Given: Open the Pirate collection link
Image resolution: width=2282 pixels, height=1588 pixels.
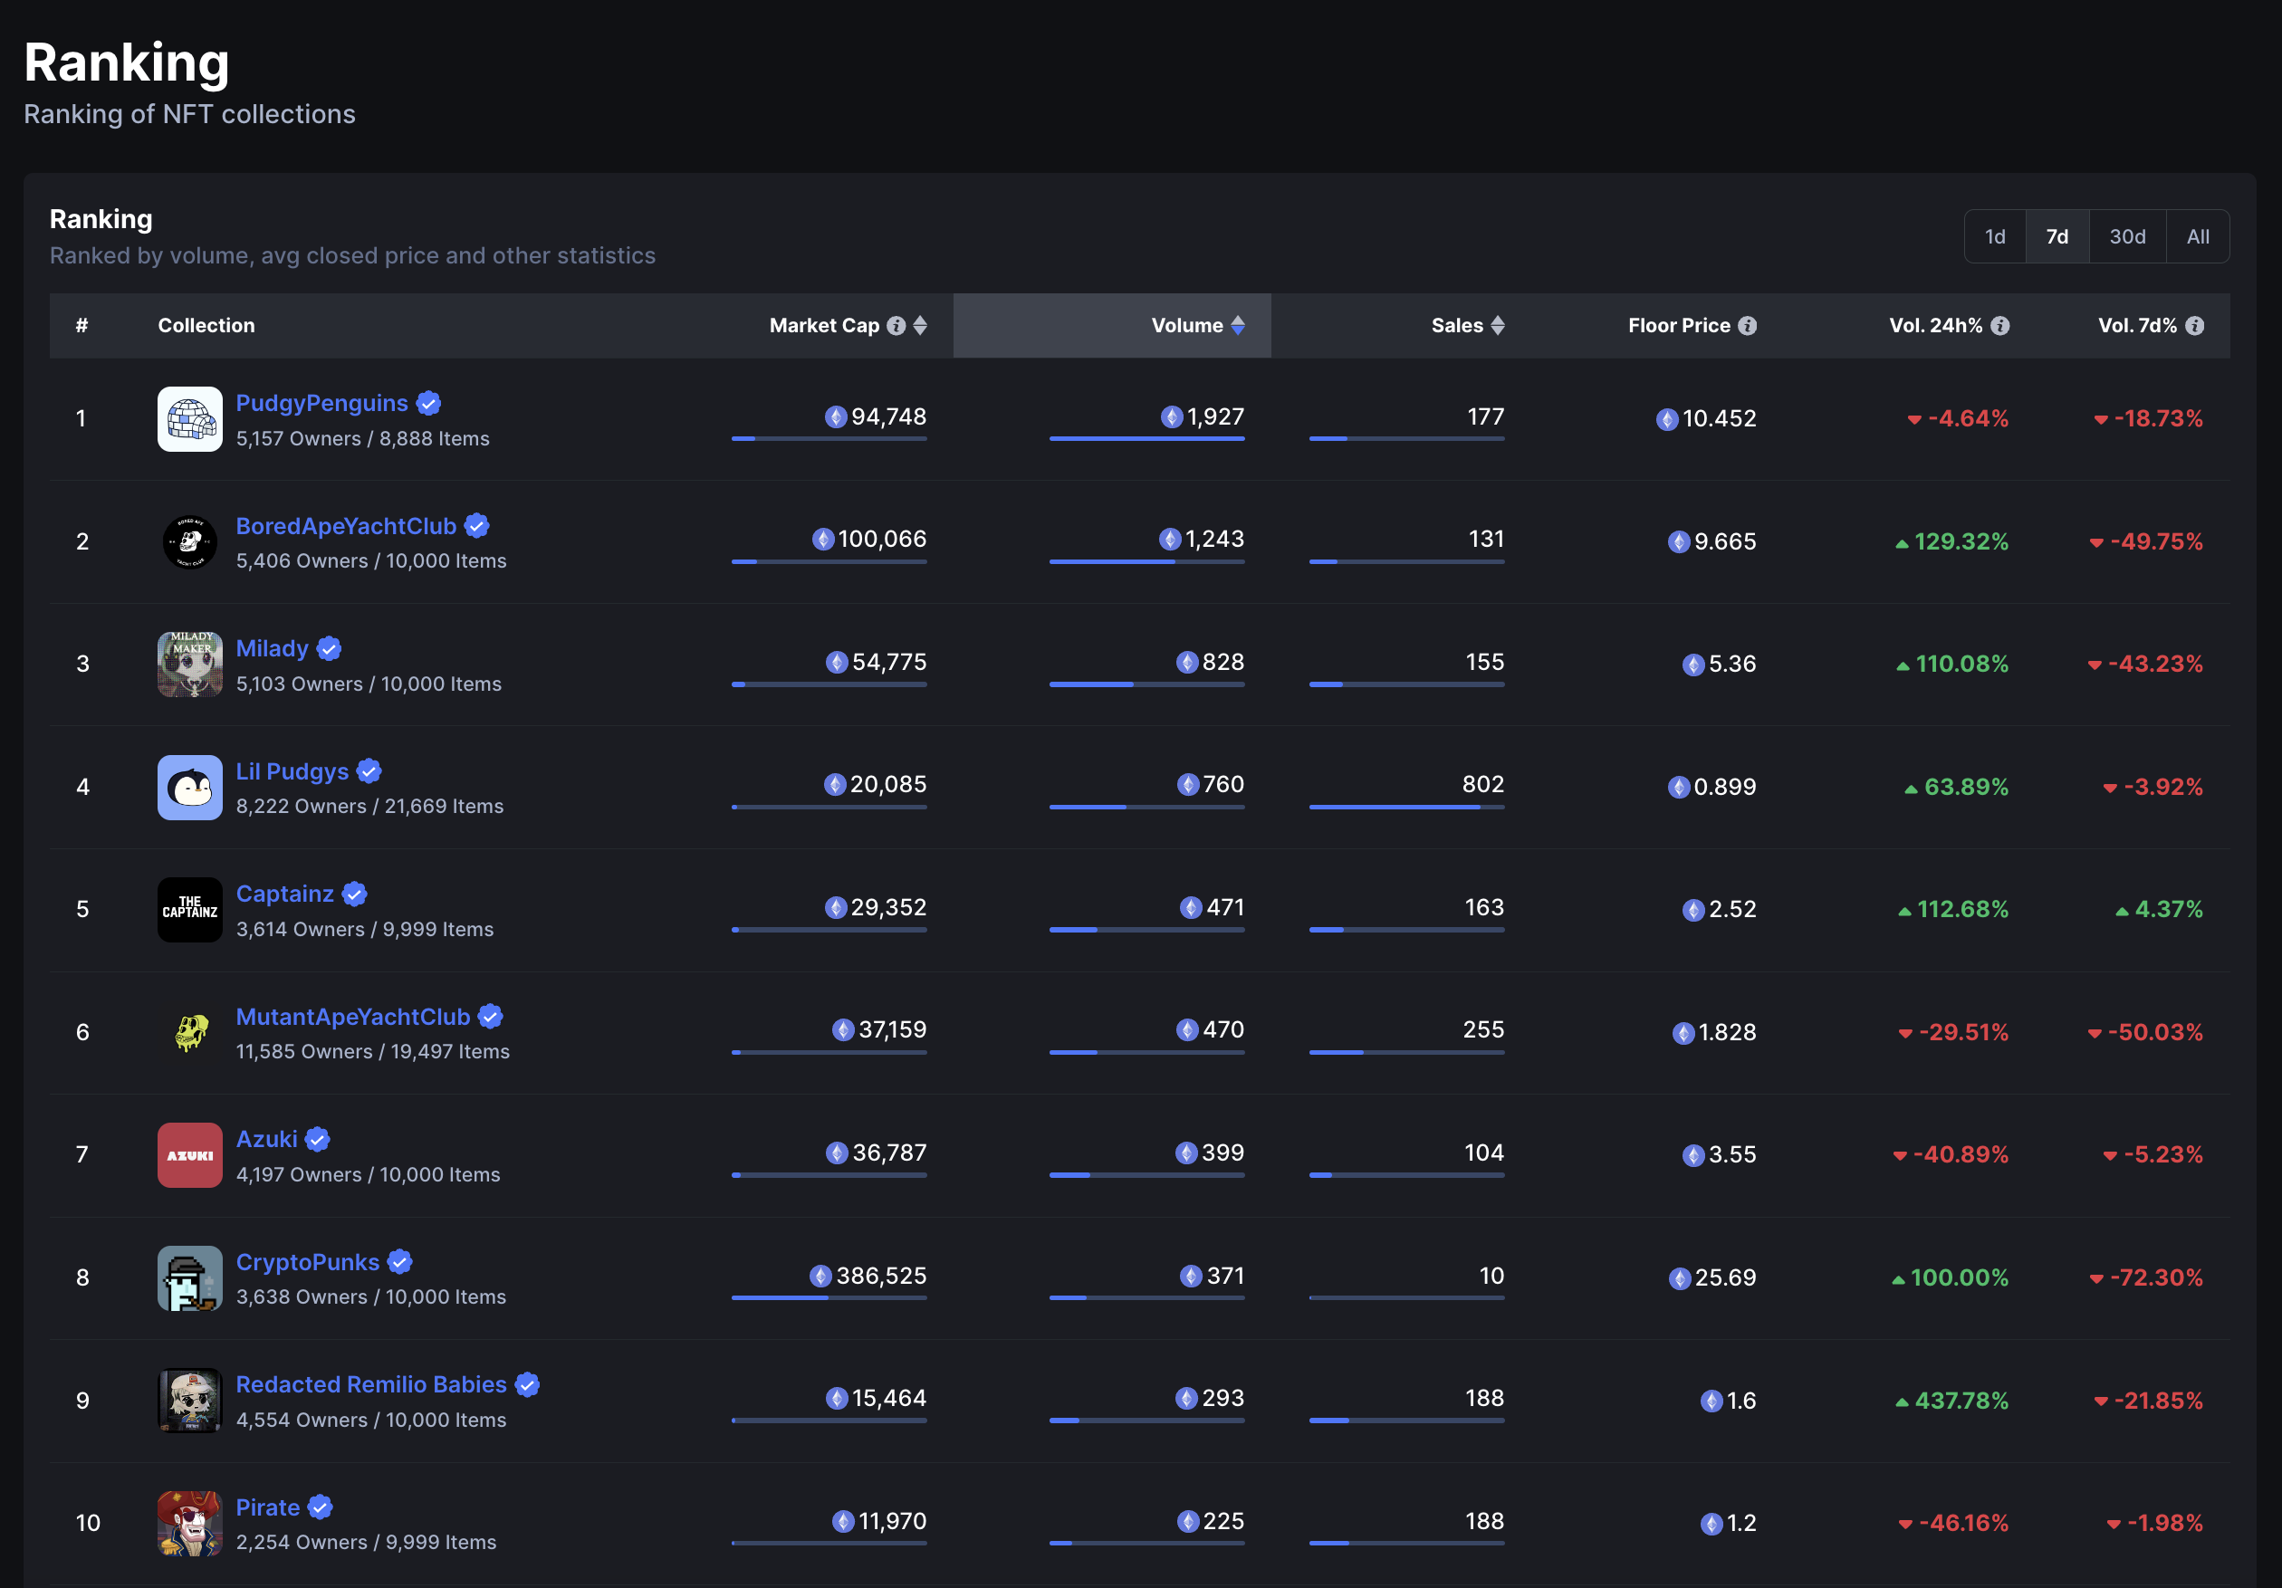Looking at the screenshot, I should [268, 1507].
